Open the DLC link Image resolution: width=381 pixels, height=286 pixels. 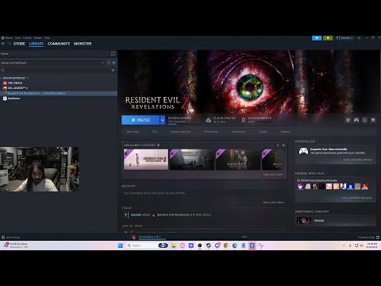point(155,132)
